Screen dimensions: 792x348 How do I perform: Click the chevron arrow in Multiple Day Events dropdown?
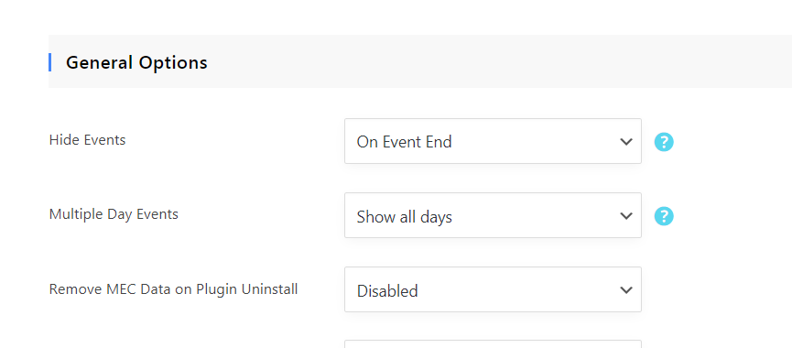[x=626, y=216]
